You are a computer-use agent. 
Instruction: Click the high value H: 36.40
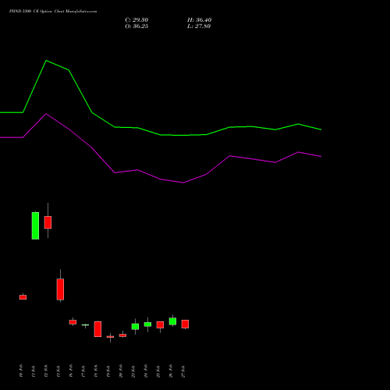pyautogui.click(x=199, y=20)
